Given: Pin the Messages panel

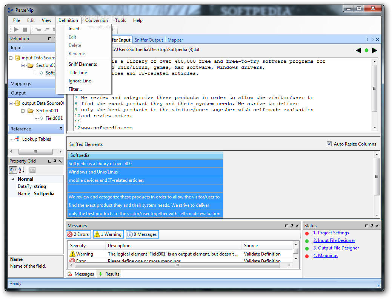Looking at the screenshot, I should [292, 226].
